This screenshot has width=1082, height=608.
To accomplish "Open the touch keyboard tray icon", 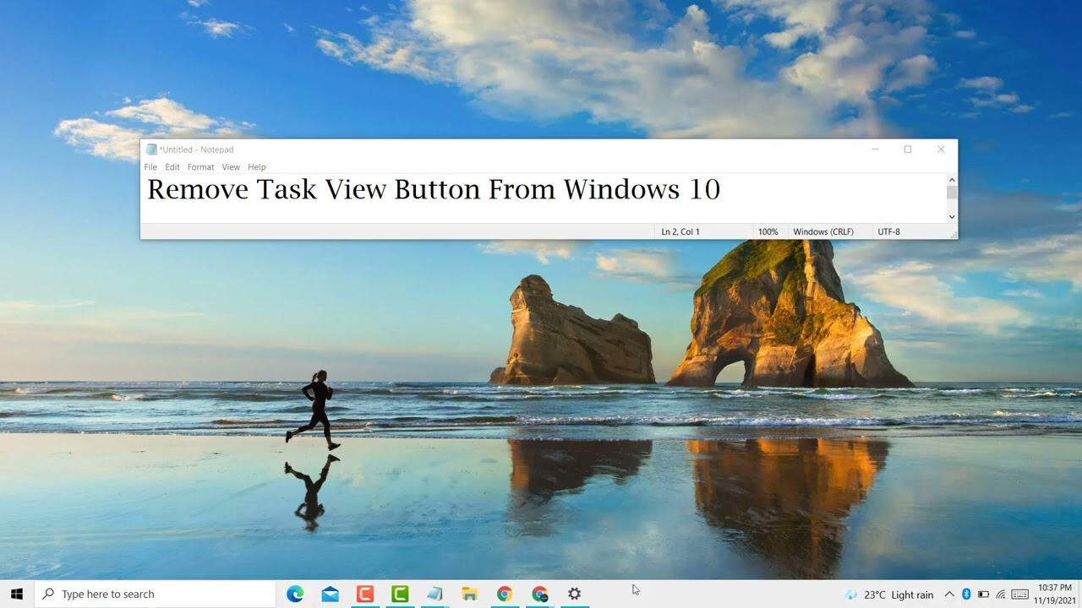I will (x=1020, y=594).
